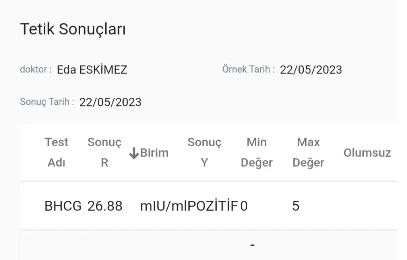Image resolution: width=407 pixels, height=260 pixels.
Task: Click the Sonuç Tarih date value
Action: [110, 102]
